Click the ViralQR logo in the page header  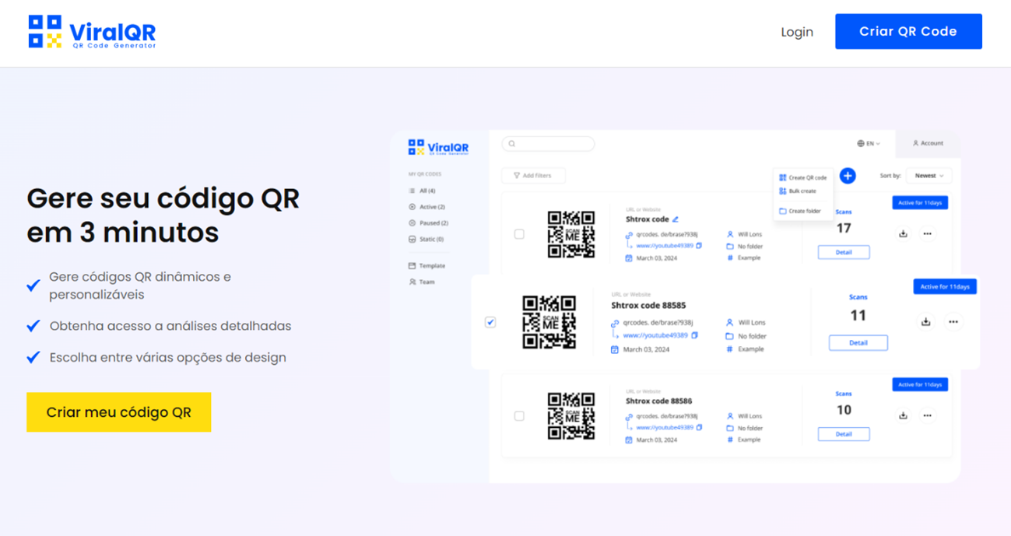click(92, 32)
